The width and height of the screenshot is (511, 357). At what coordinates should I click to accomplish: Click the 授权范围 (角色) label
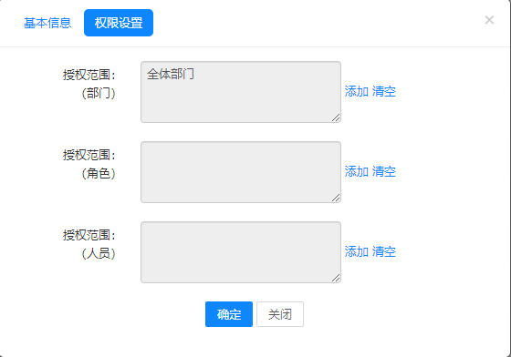tap(89, 164)
